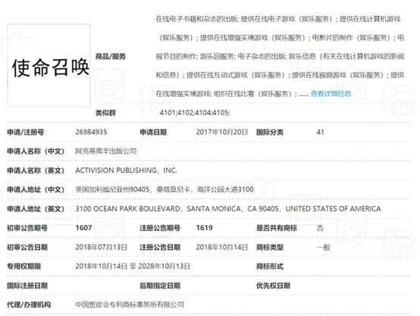Screen dimensions: 420x316
Task: Click the 初审公告期号 label
Action: pos(27,228)
